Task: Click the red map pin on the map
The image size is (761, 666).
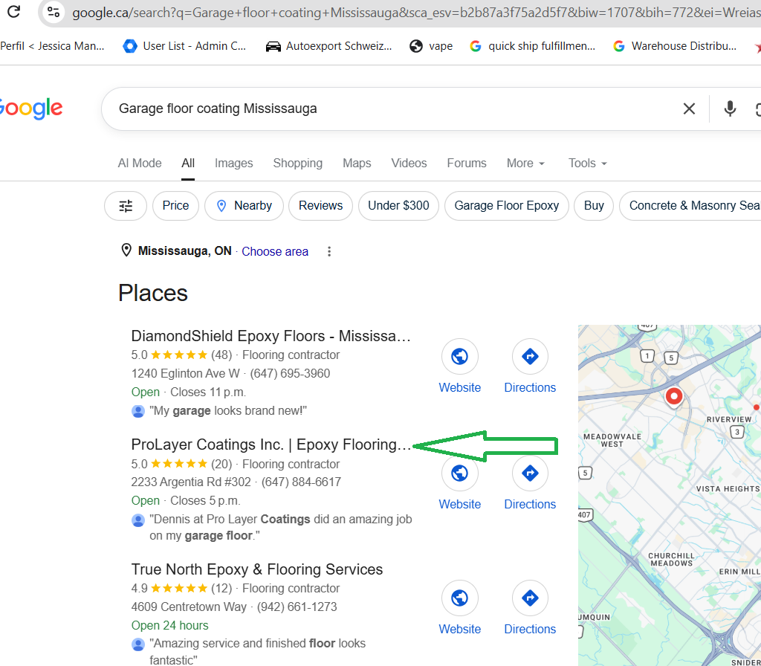Action: 673,397
